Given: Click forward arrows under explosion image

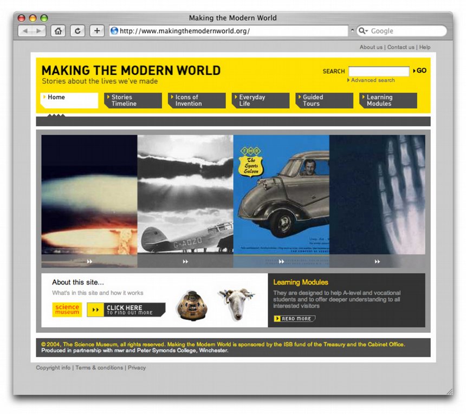Looking at the screenshot, I should click(89, 262).
